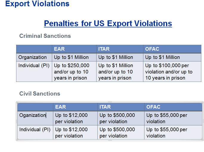Click the "Penalties for US Export Violations" title link
The height and width of the screenshot is (152, 204).
pos(108,24)
